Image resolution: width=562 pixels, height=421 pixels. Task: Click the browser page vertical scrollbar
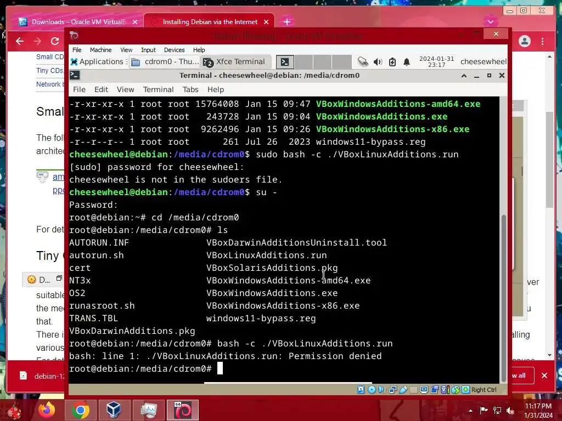pos(549,160)
